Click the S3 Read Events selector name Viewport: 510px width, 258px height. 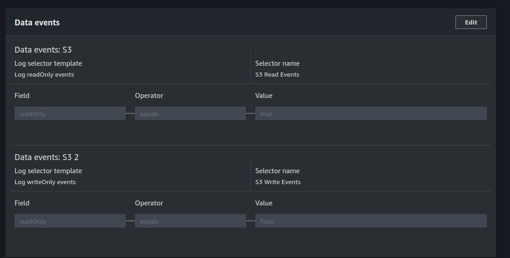point(277,74)
